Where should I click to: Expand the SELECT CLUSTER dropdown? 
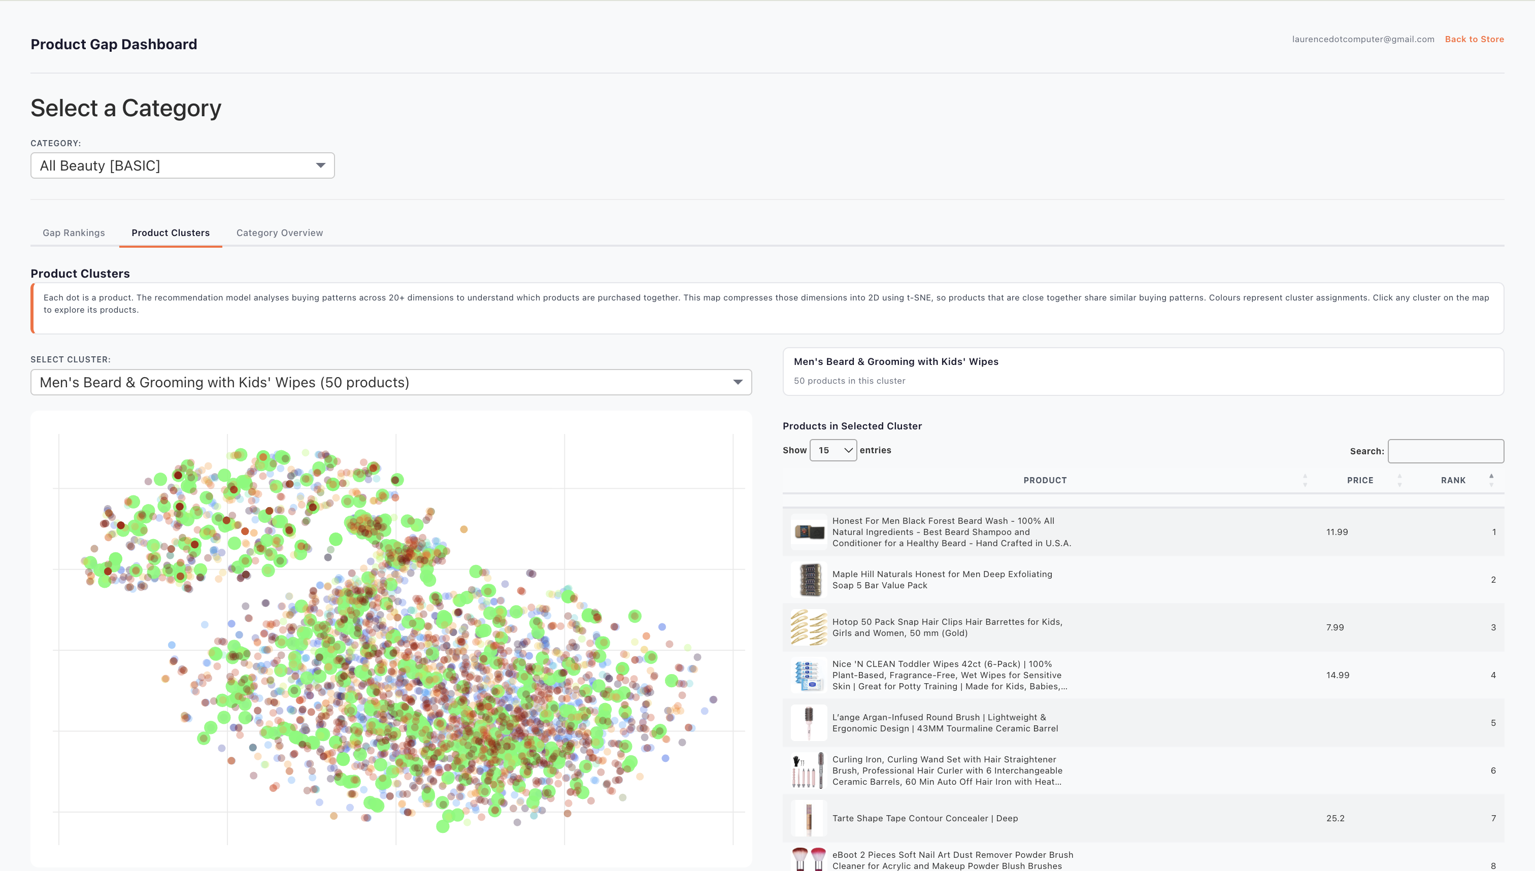coord(391,382)
